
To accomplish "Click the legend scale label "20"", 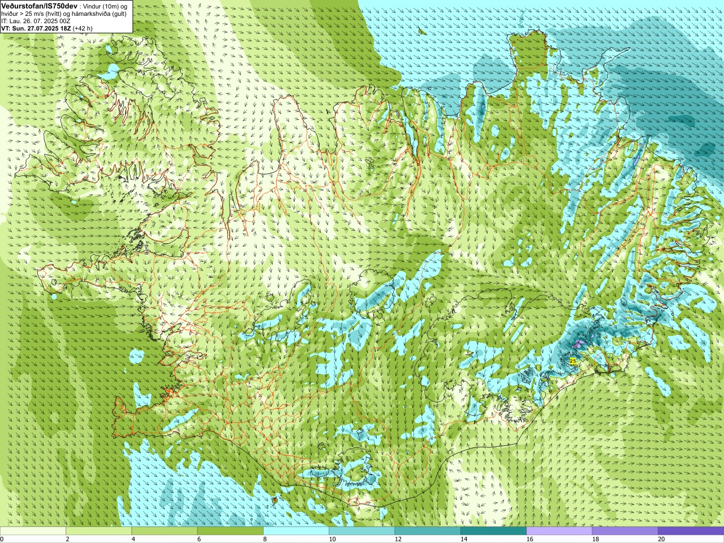I will point(661,539).
